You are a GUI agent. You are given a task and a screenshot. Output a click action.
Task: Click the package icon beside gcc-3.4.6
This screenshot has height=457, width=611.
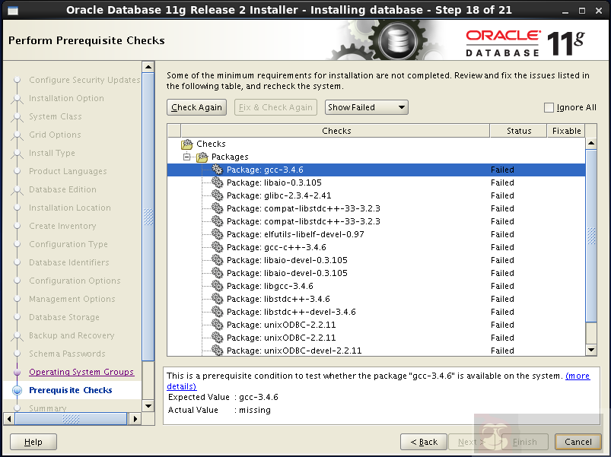click(217, 170)
